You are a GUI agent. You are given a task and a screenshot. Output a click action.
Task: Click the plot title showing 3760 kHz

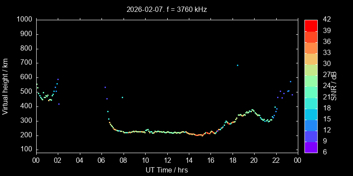tap(166, 9)
